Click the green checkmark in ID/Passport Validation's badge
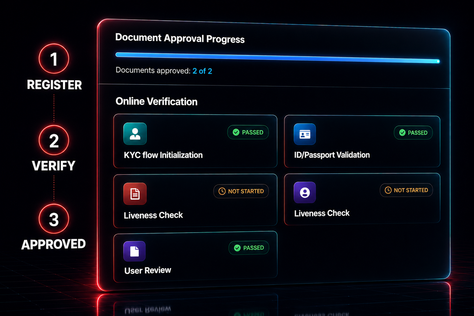Image resolution: width=474 pixels, height=316 pixels. [x=402, y=133]
